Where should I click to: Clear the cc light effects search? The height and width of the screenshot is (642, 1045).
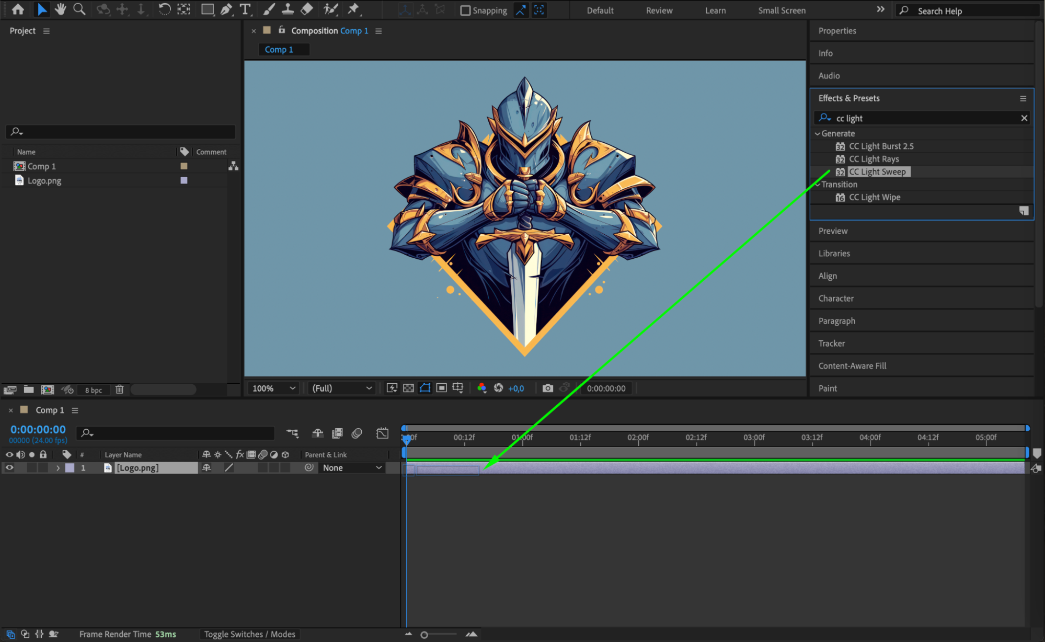[x=1024, y=118]
